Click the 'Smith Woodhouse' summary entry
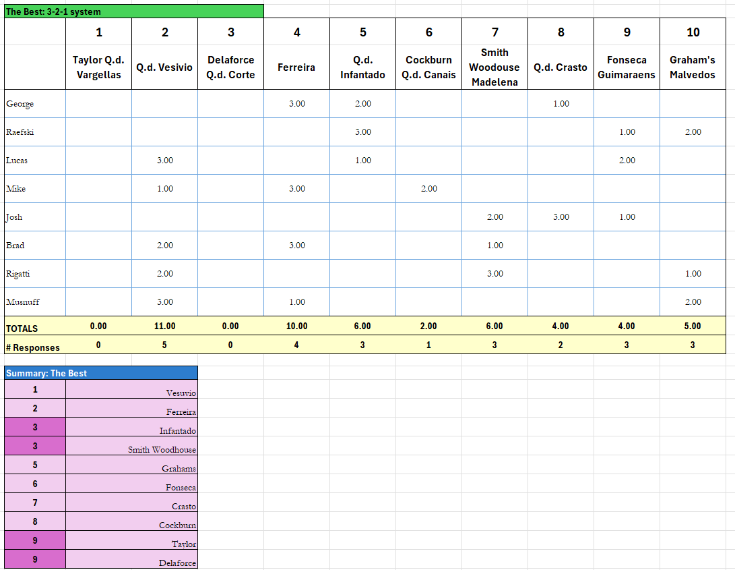The height and width of the screenshot is (570, 735). (x=131, y=448)
